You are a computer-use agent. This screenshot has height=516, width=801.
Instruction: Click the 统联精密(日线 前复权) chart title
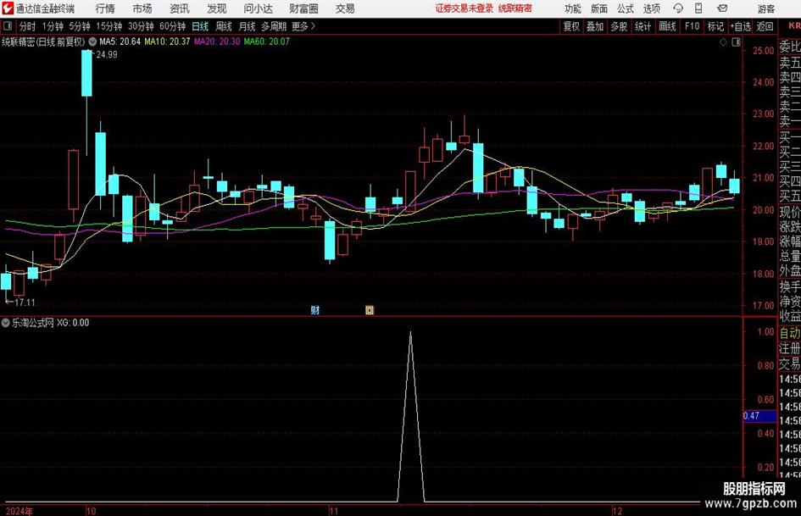43,42
